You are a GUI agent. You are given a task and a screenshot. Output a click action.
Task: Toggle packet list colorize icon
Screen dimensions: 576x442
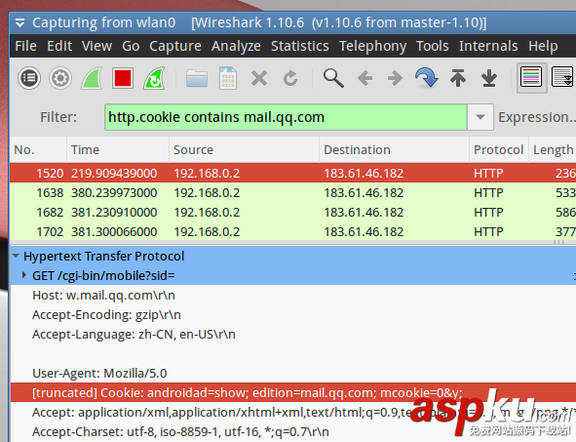pyautogui.click(x=531, y=78)
